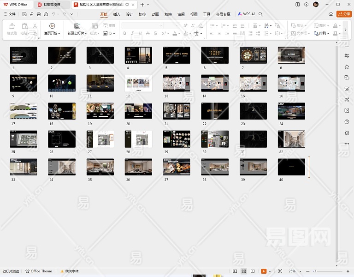The image size is (354, 277).
Task: Switch to normal view in status bar
Action: (x=235, y=271)
